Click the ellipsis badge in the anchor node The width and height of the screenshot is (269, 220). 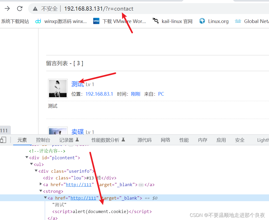(x=141, y=185)
